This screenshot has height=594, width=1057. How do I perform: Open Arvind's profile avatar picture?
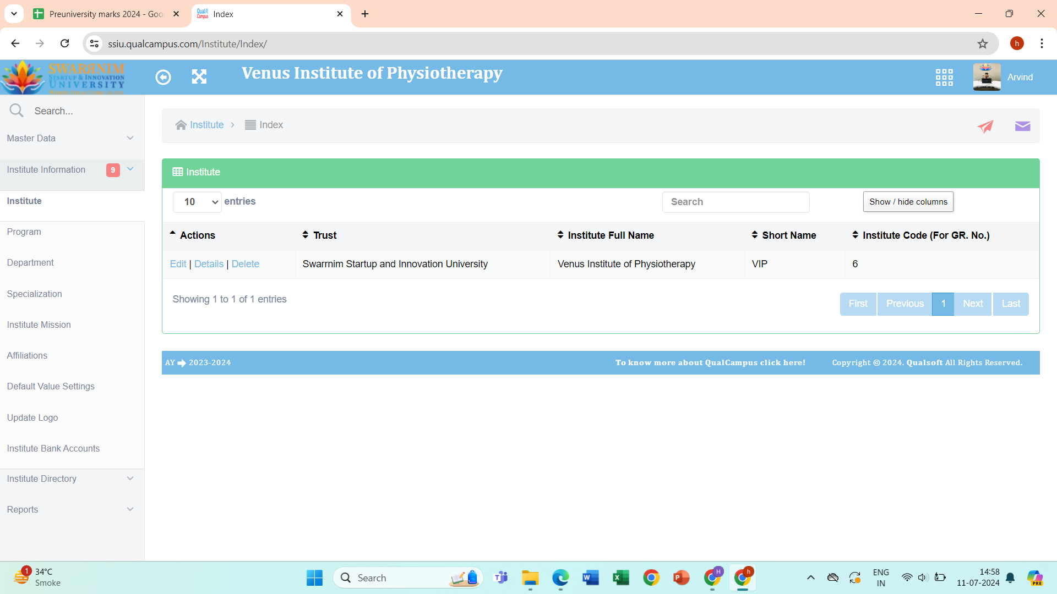point(987,77)
